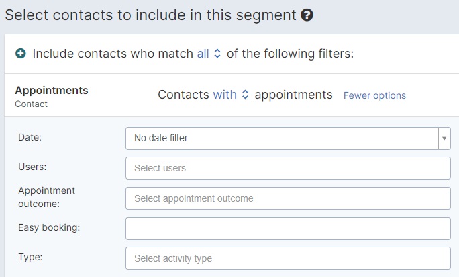
Task: Click the Users label
Action: (x=32, y=167)
